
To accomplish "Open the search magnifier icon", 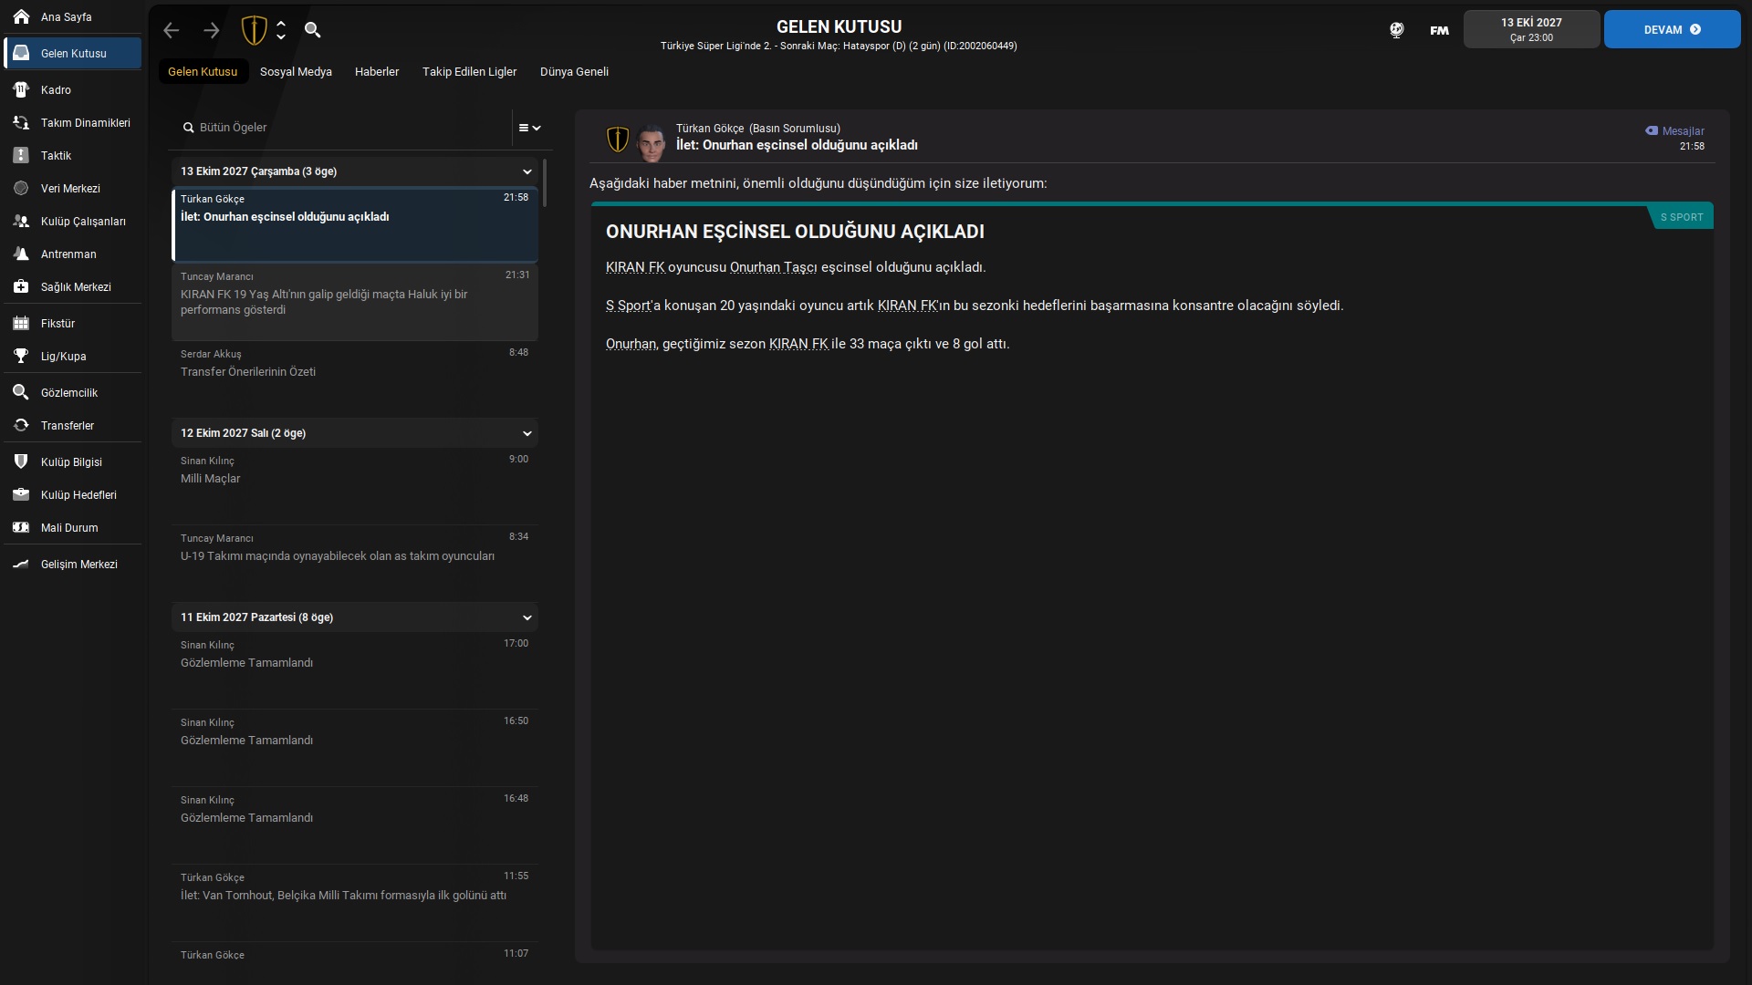I will point(312,30).
